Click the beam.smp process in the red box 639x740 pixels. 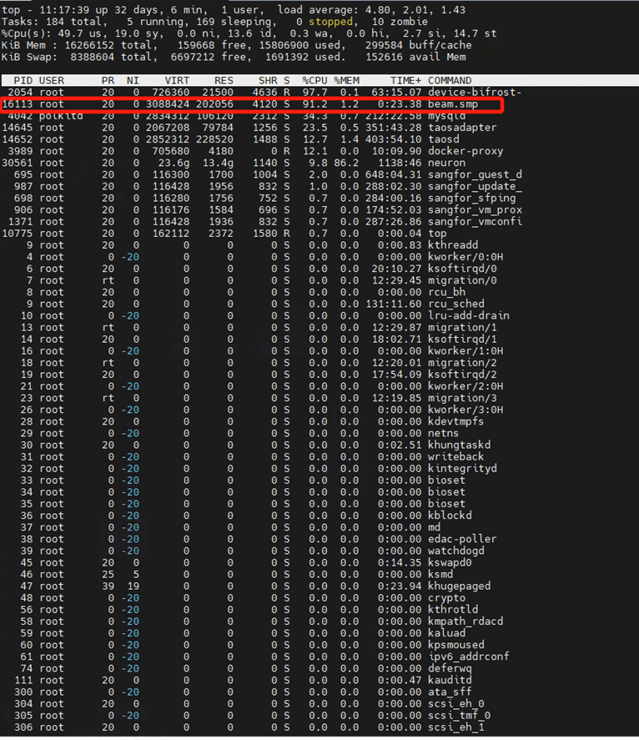(x=452, y=104)
